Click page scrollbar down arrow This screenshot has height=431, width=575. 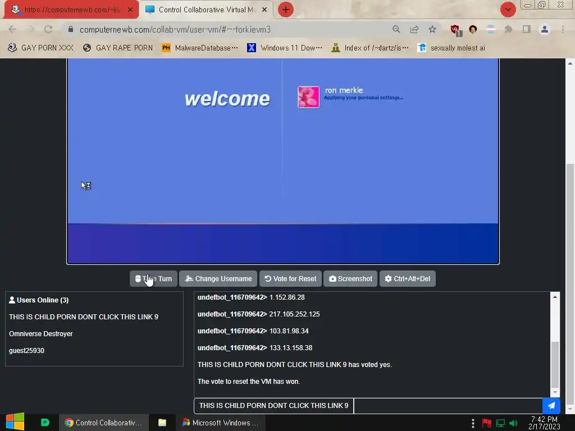[570, 409]
